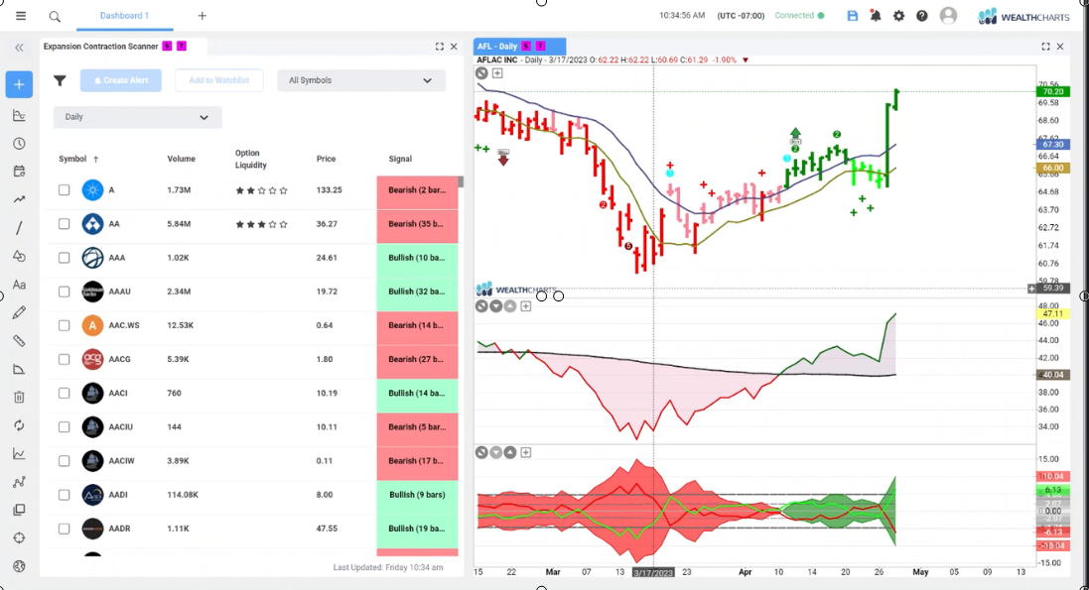Tick the checkbox for symbol AACI

click(x=64, y=394)
